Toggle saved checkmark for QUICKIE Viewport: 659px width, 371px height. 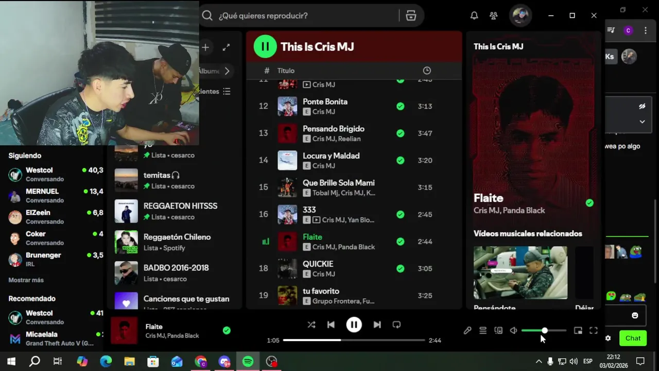tap(400, 268)
